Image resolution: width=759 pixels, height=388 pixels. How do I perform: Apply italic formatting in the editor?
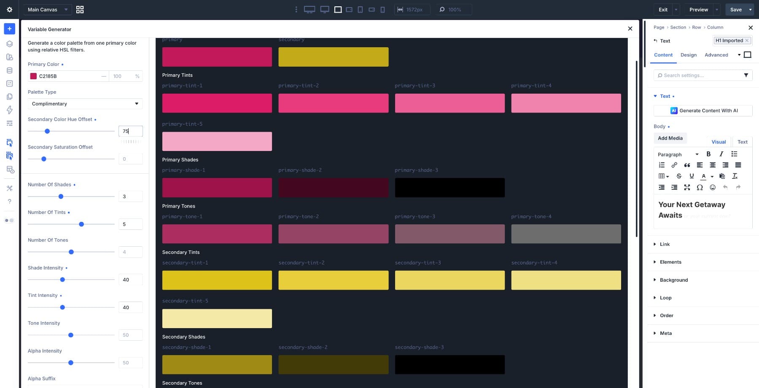tap(721, 154)
